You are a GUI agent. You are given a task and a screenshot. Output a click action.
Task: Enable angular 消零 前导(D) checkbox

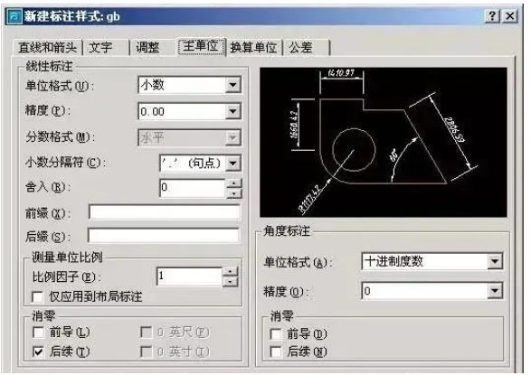click(276, 334)
